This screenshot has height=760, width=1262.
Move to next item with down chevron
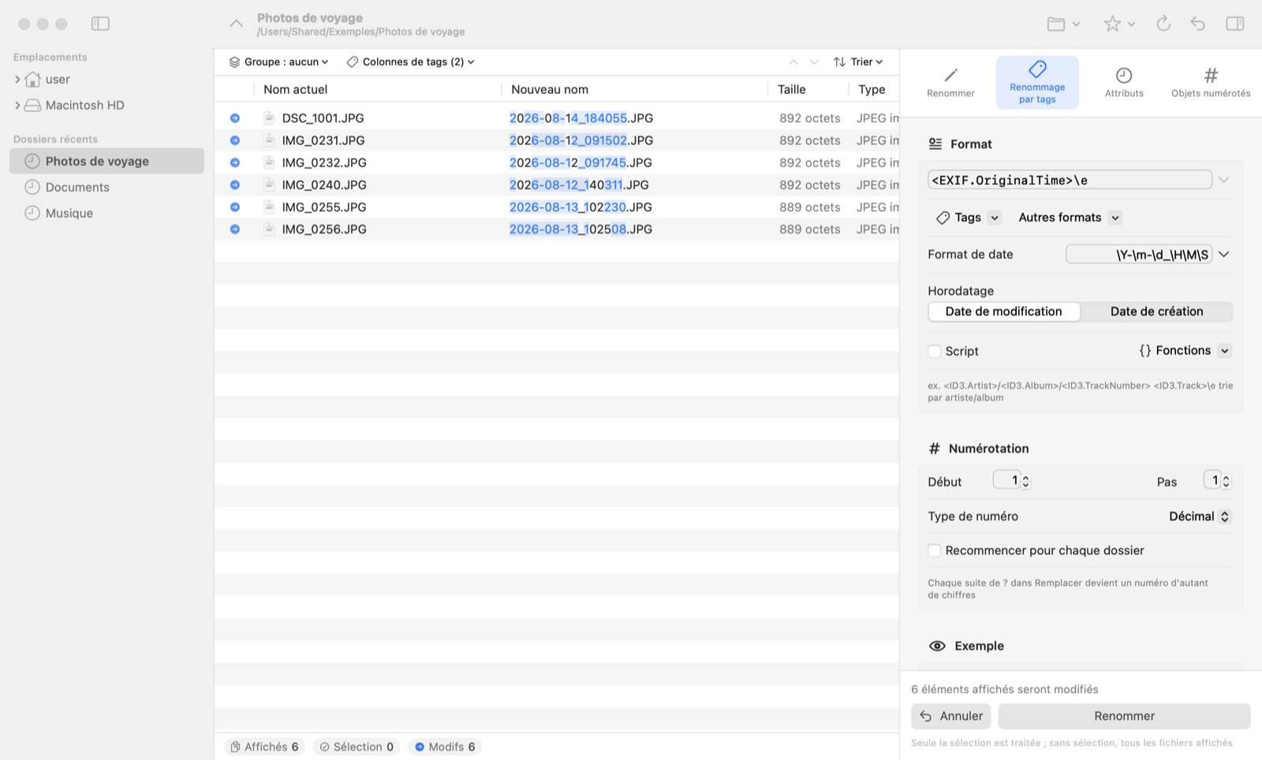pos(814,62)
